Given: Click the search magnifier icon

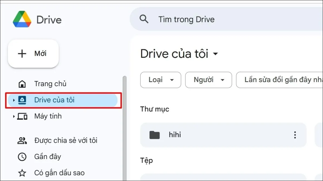Looking at the screenshot, I should pos(144,19).
